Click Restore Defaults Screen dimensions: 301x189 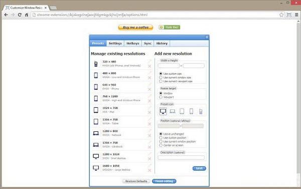(136, 181)
